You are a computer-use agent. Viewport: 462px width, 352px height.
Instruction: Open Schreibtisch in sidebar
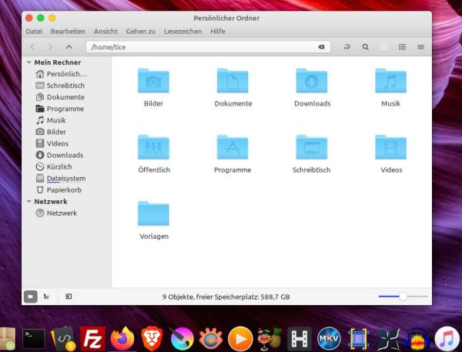pyautogui.click(x=60, y=85)
